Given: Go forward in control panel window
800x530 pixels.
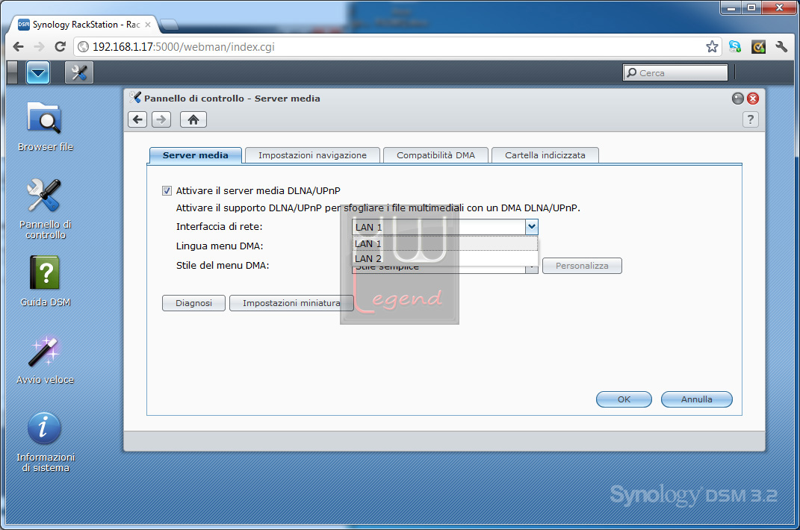Looking at the screenshot, I should (161, 119).
